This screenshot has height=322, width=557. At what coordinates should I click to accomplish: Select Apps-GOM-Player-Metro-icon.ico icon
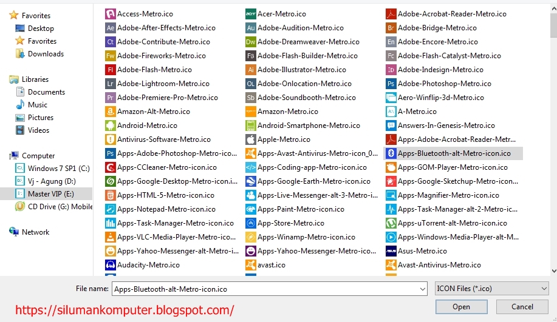pos(391,167)
